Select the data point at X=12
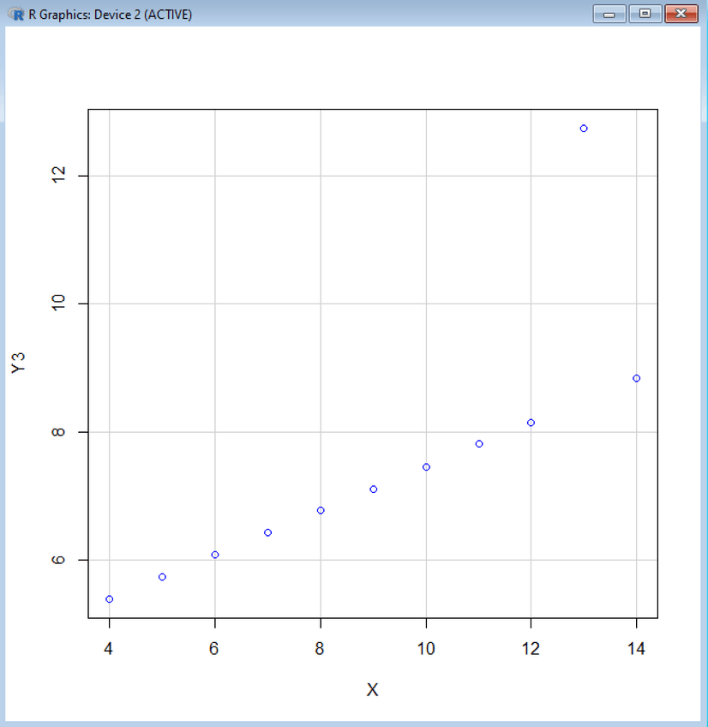The image size is (708, 727). 531,423
